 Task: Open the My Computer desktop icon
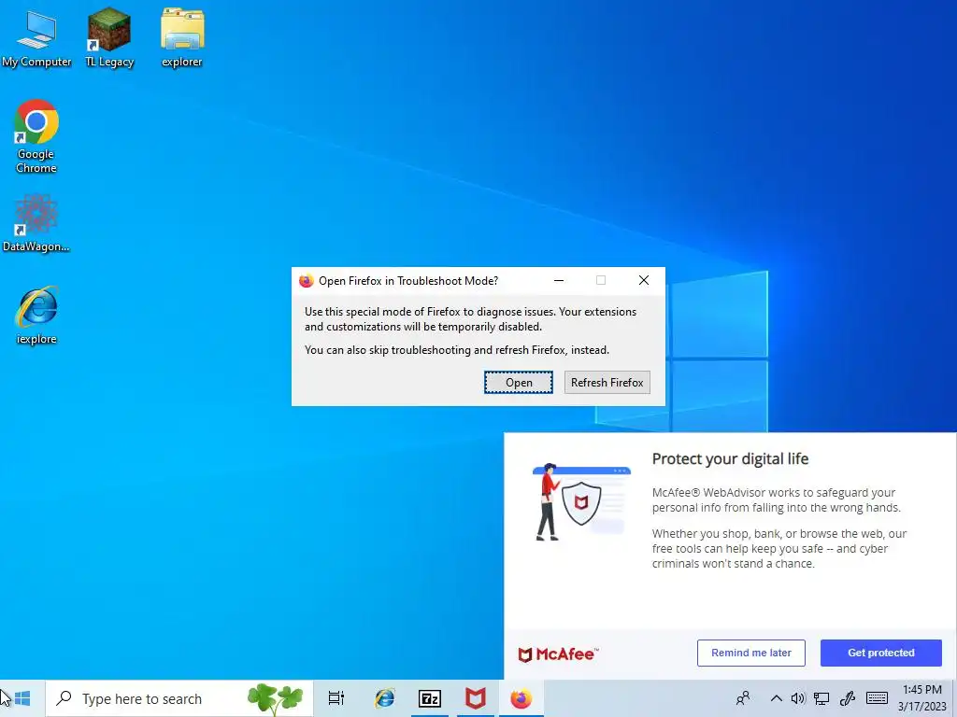click(x=36, y=37)
